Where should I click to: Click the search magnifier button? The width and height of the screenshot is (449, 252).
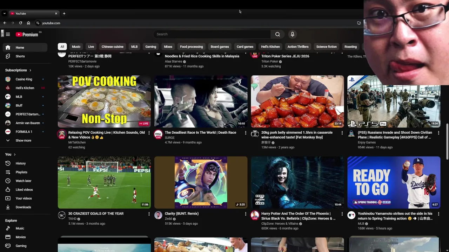coord(277,34)
